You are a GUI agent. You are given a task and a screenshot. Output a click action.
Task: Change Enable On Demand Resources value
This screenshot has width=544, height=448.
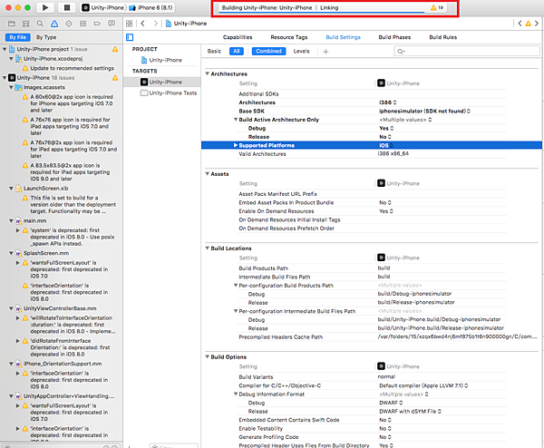point(386,211)
